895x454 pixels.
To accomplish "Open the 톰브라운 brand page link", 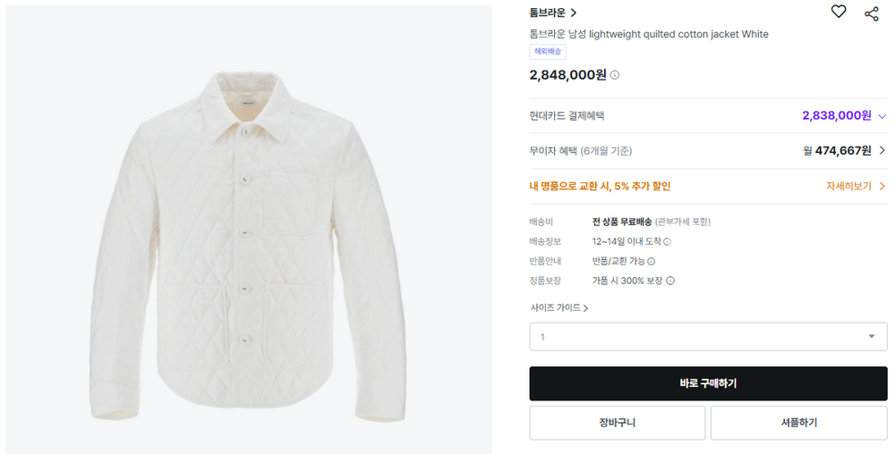I will point(552,13).
